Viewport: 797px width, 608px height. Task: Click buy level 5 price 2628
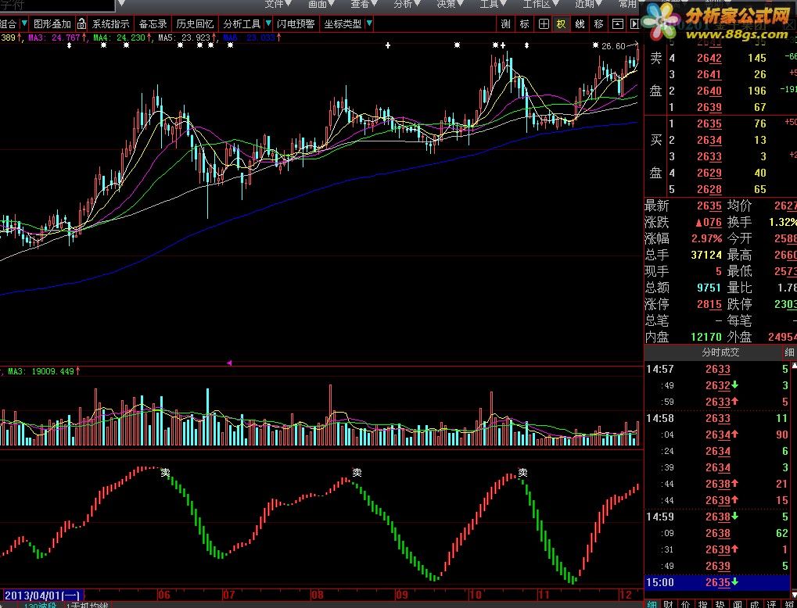(709, 189)
